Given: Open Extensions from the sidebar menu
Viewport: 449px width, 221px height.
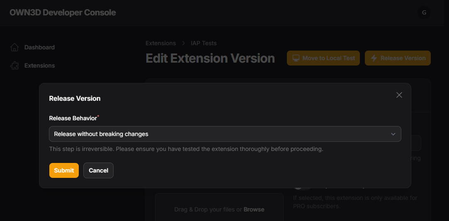Looking at the screenshot, I should [x=39, y=66].
